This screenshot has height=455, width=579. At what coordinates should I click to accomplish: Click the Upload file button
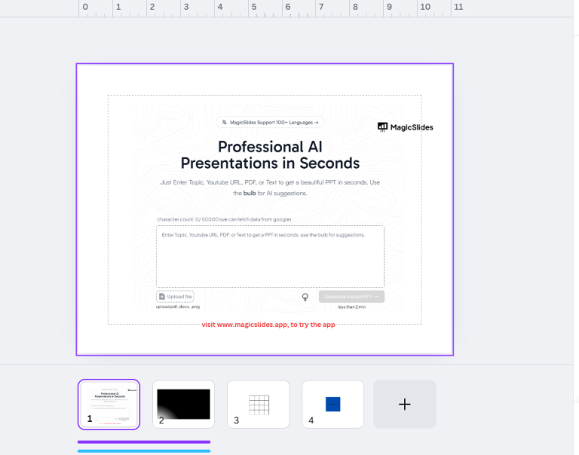click(175, 296)
